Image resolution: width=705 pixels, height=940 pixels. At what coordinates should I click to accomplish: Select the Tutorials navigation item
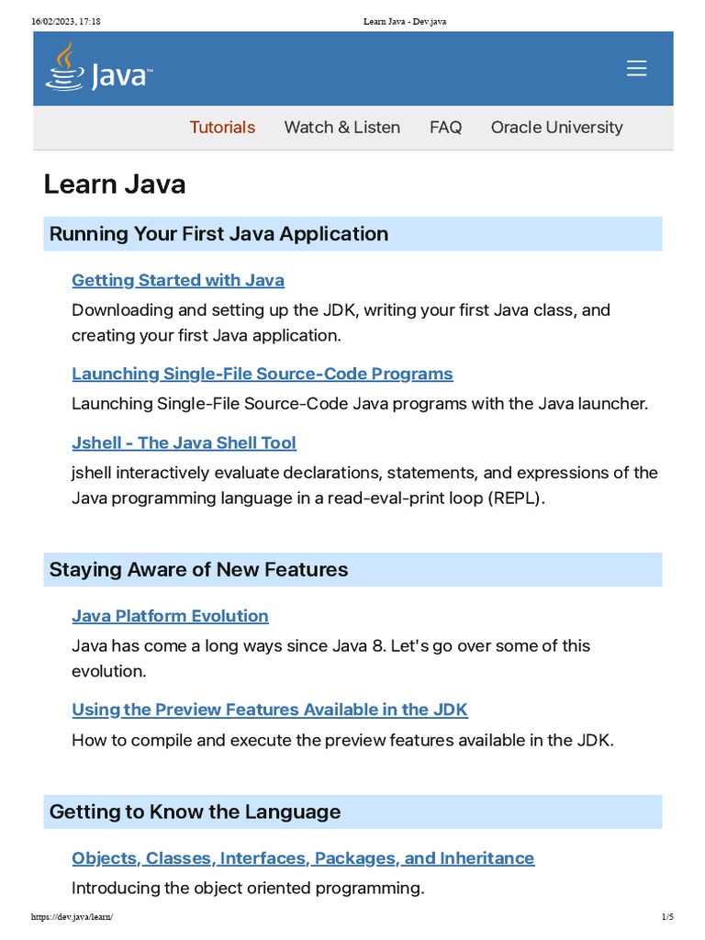click(x=222, y=128)
